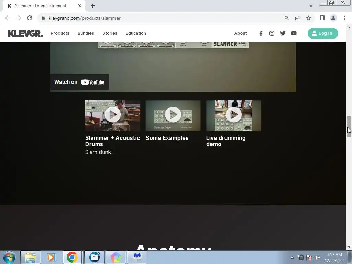Share this page icon
This screenshot has width=352, height=264.
point(298,18)
